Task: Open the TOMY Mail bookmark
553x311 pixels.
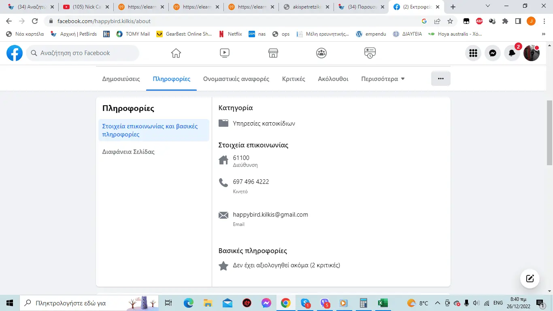Action: click(133, 34)
